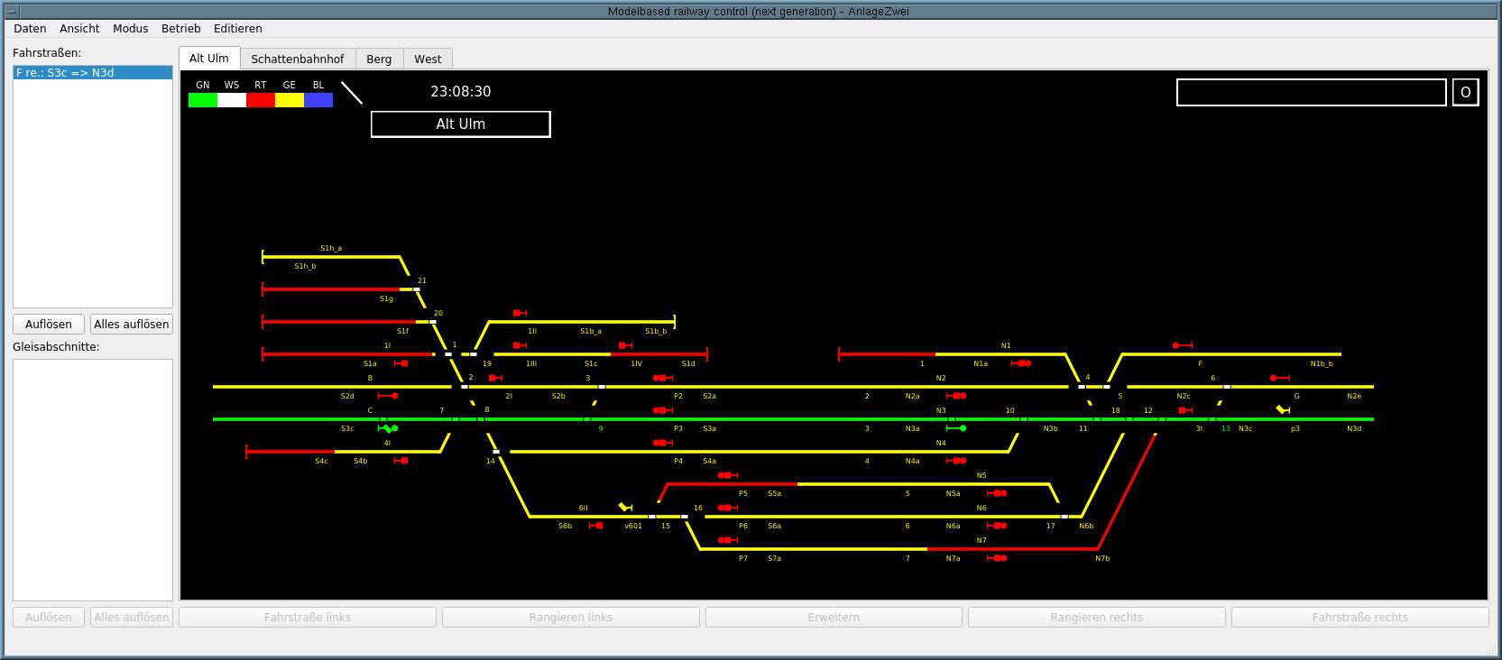
Task: Switch to the Schattenbahnhof tab
Action: [297, 59]
